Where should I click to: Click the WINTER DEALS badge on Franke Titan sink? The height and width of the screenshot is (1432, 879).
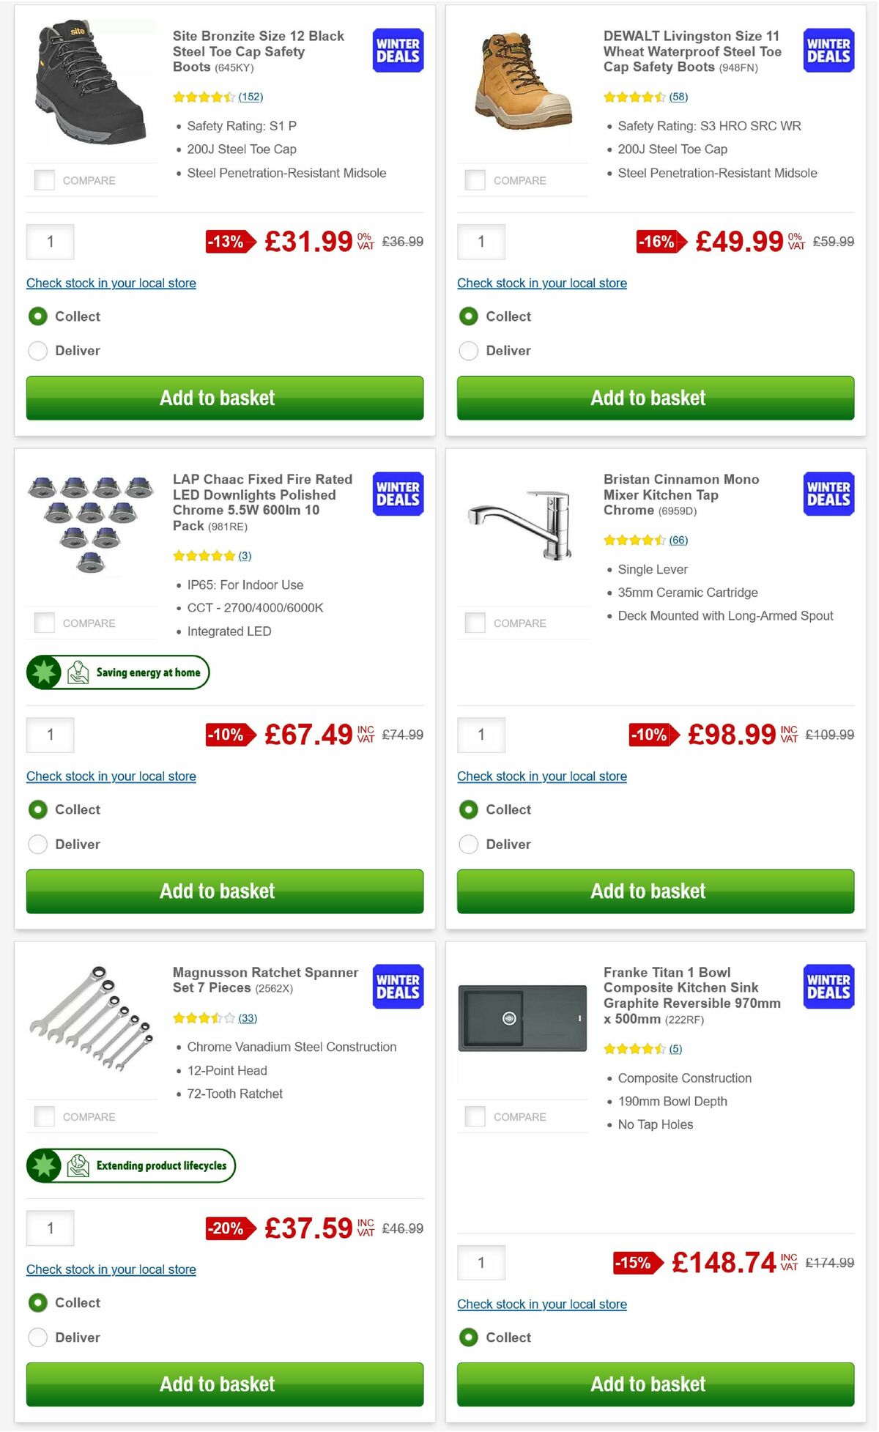[x=827, y=987]
